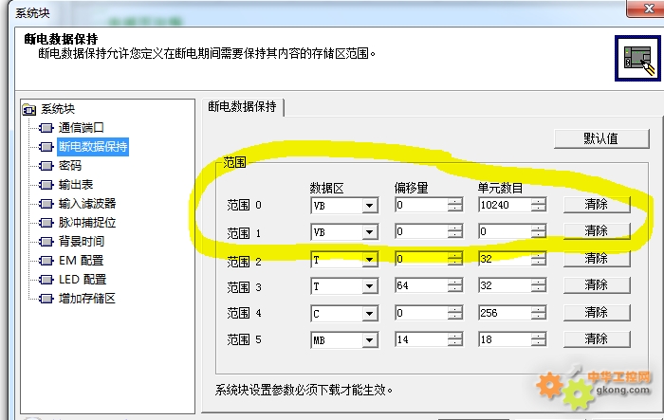Click 范围 5 单元数目 field showing 18
Image resolution: width=664 pixels, height=420 pixels.
(x=505, y=339)
